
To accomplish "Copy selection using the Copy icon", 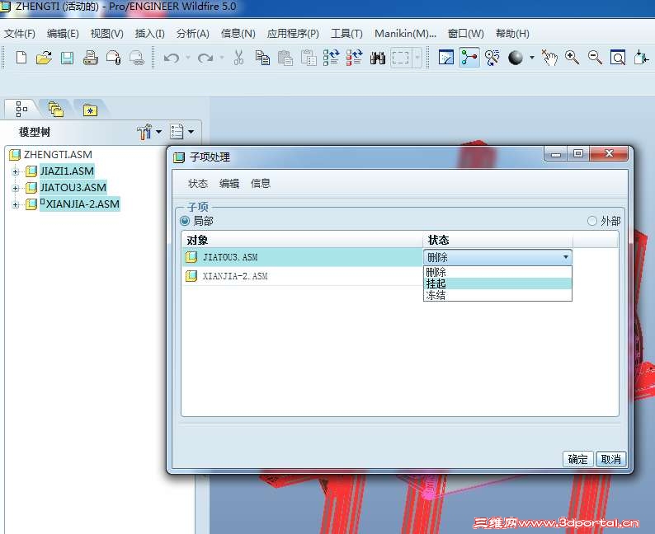I will point(262,58).
